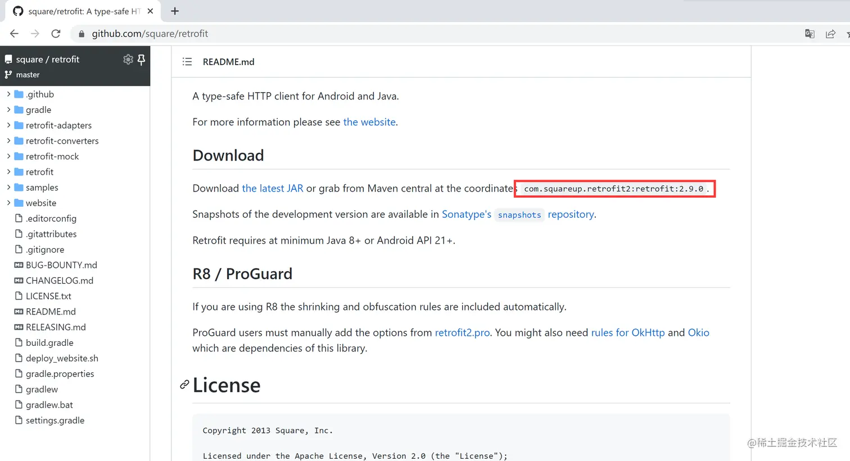The height and width of the screenshot is (461, 850).
Task: Switch branch from master
Action: (27, 75)
